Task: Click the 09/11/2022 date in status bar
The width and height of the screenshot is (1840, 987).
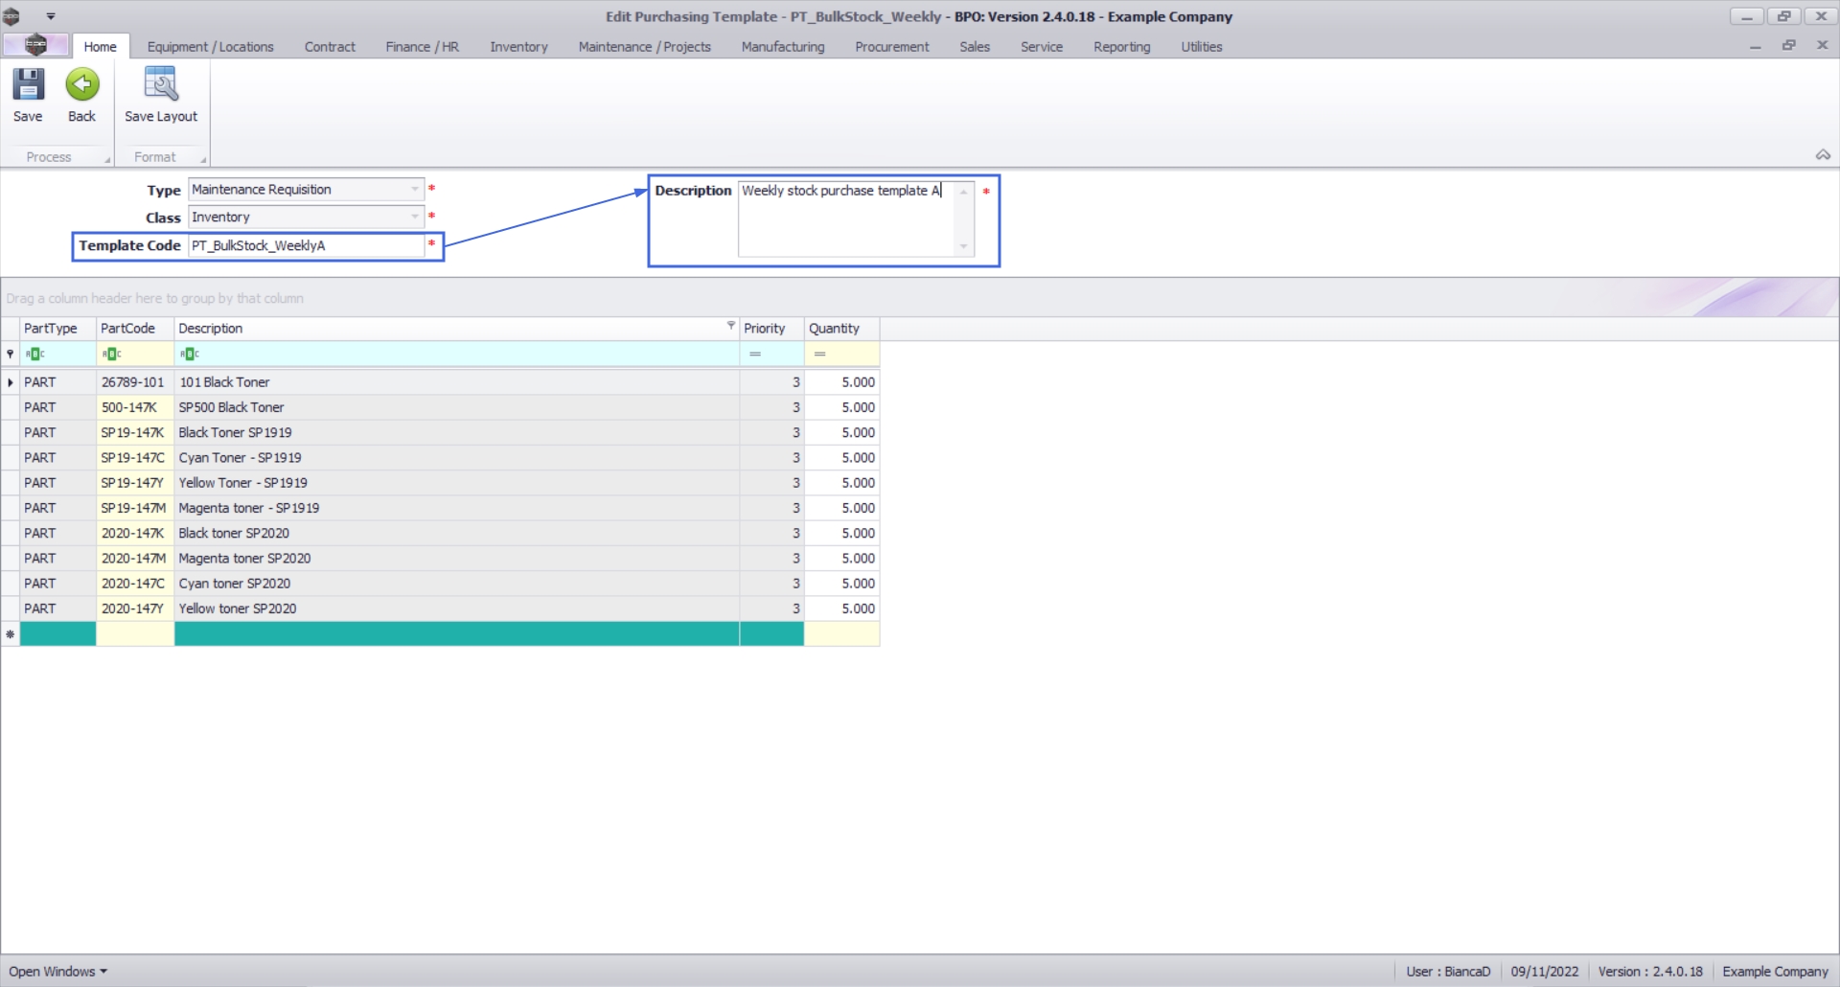Action: click(1544, 972)
